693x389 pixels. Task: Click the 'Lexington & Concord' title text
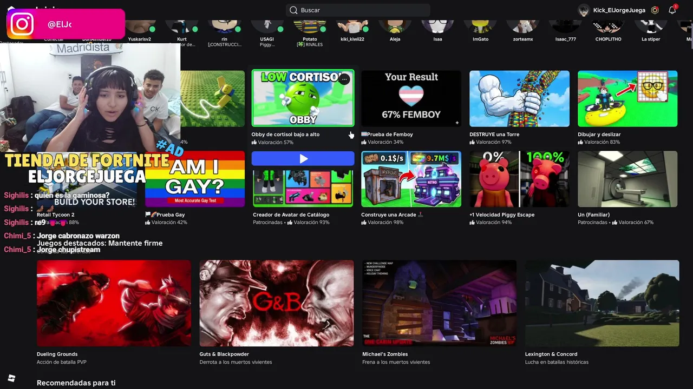coord(551,354)
